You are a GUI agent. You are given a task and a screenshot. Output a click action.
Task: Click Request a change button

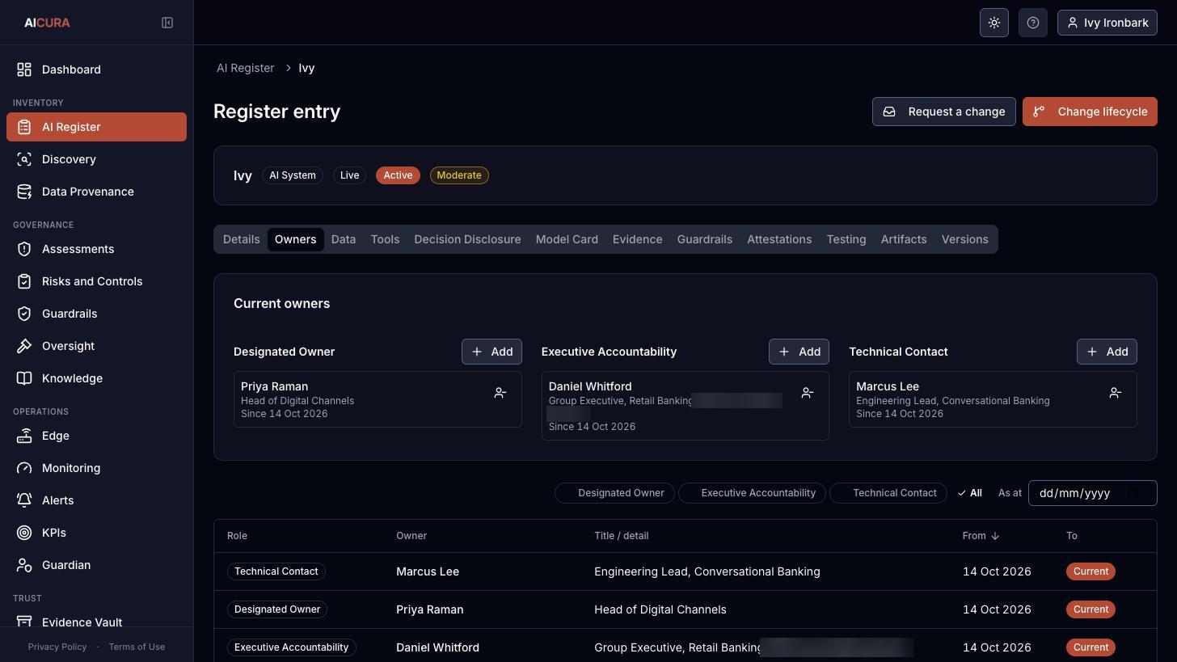pyautogui.click(x=943, y=112)
